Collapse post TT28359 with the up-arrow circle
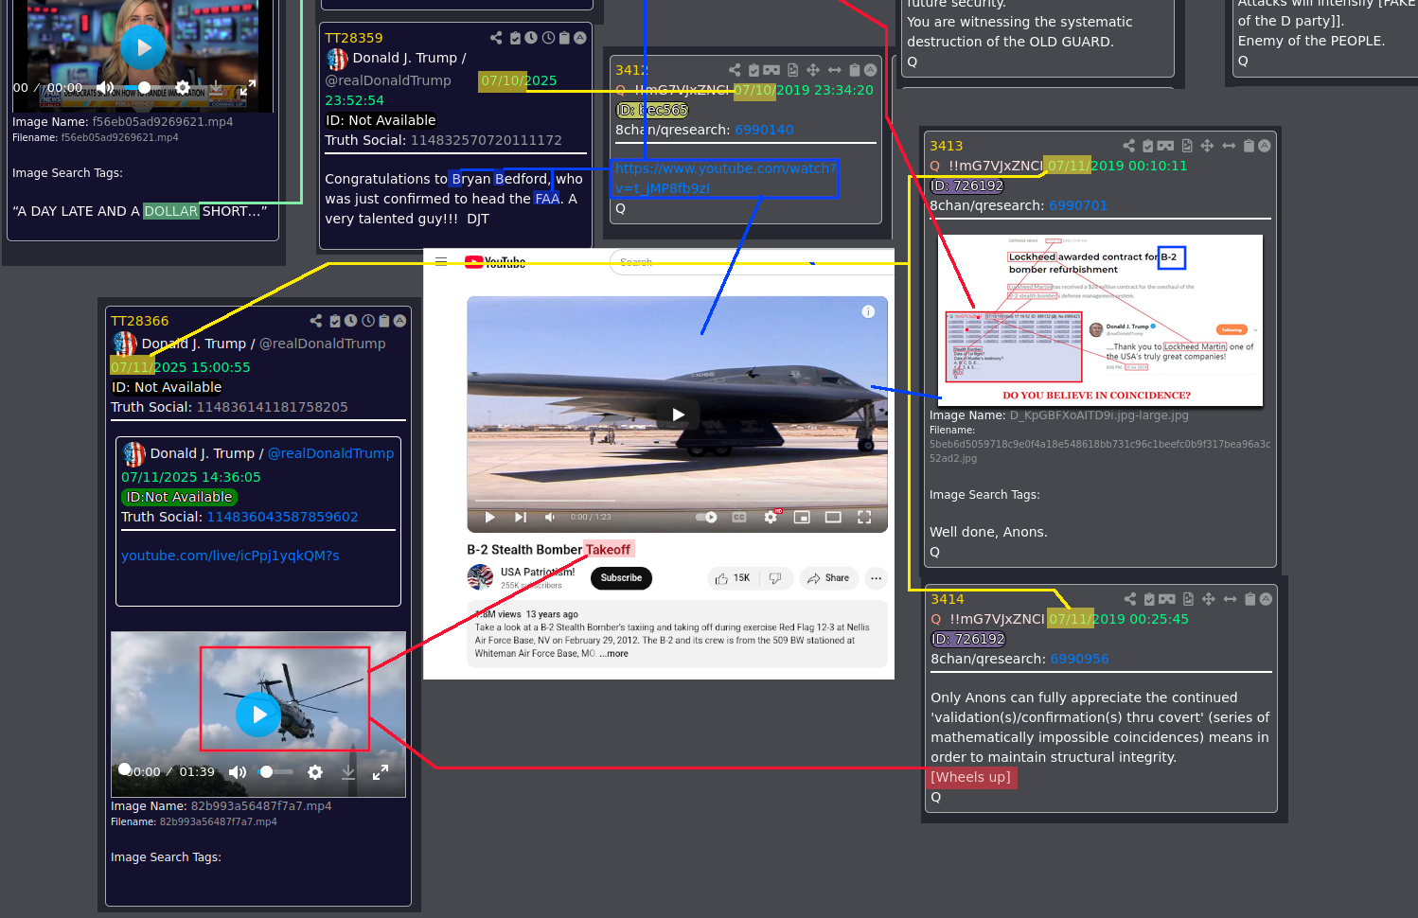The height and width of the screenshot is (918, 1418). [x=580, y=38]
